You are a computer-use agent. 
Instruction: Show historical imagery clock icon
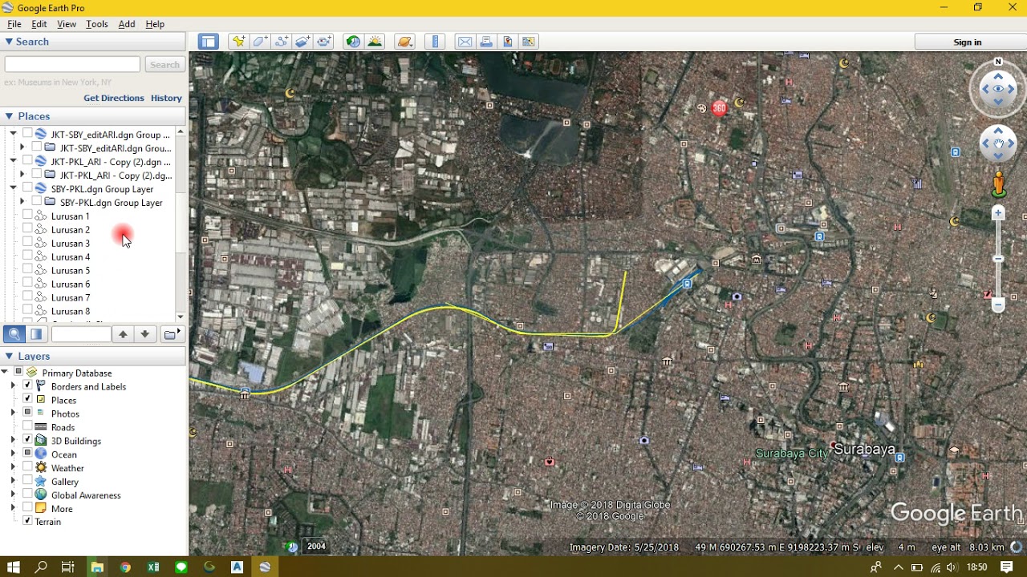pos(353,42)
